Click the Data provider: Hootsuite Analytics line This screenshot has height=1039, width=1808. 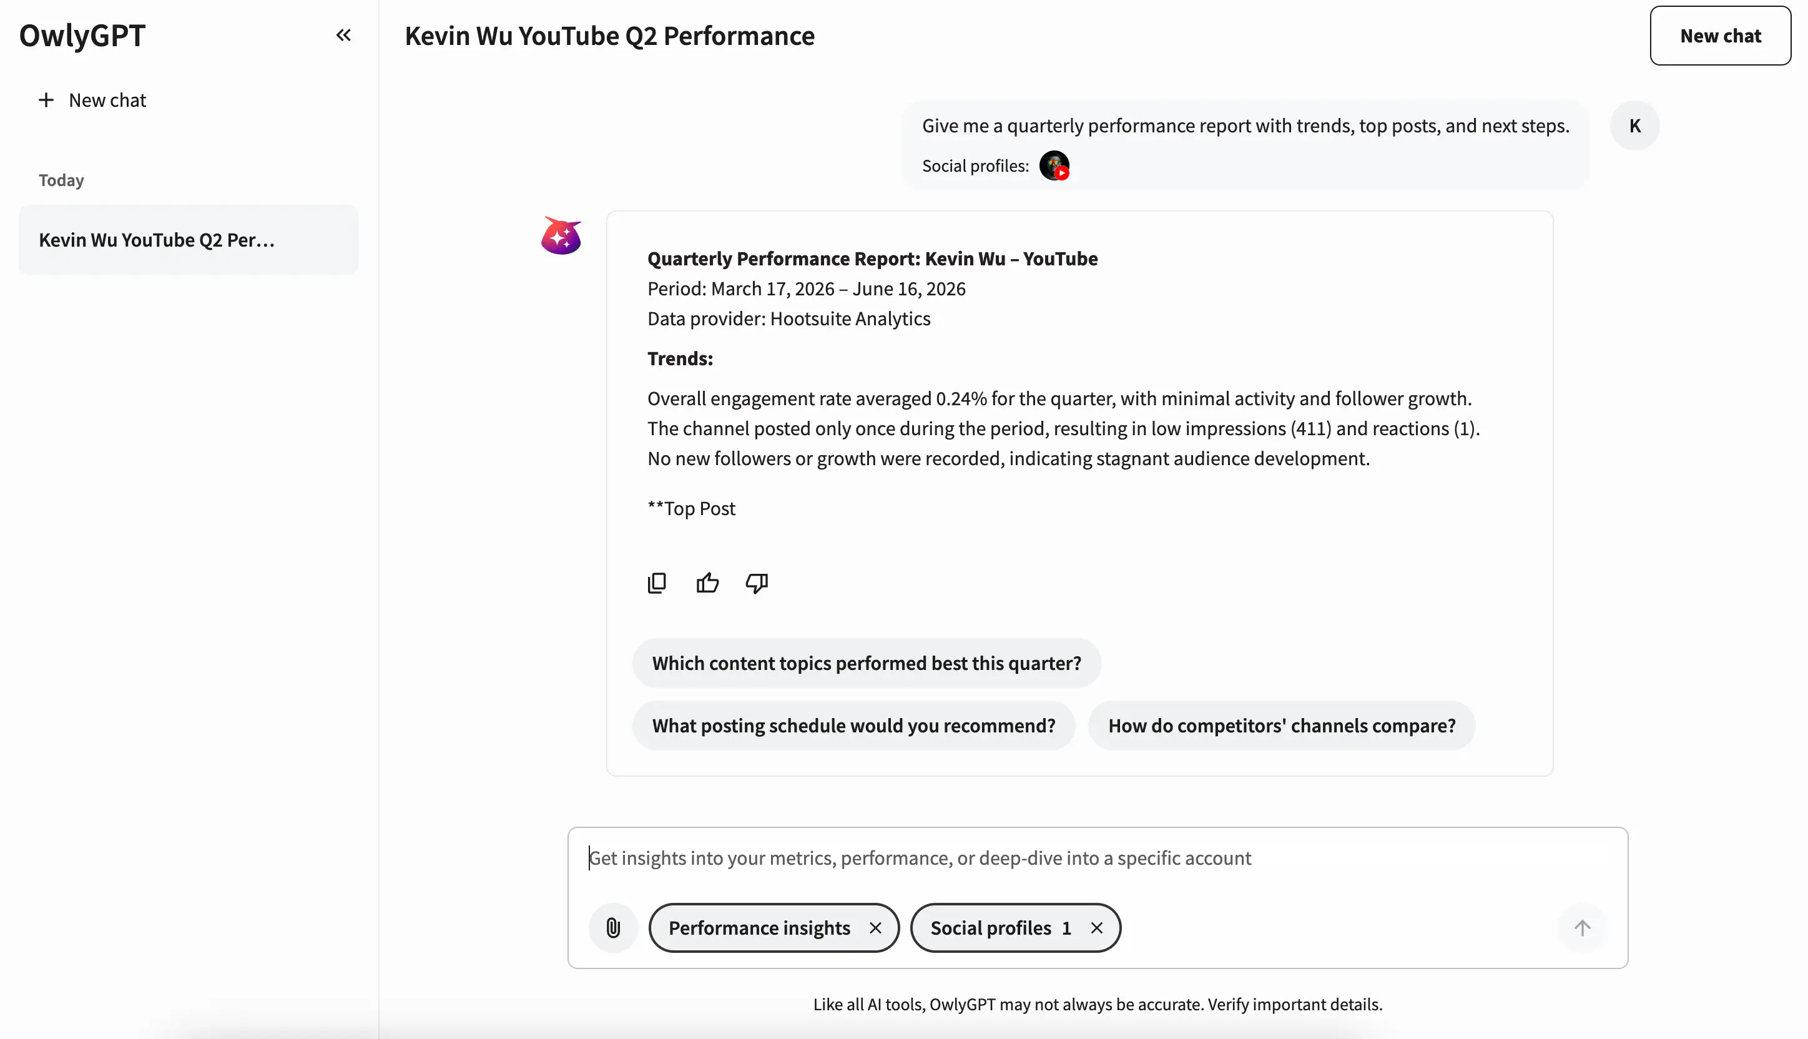click(x=789, y=319)
